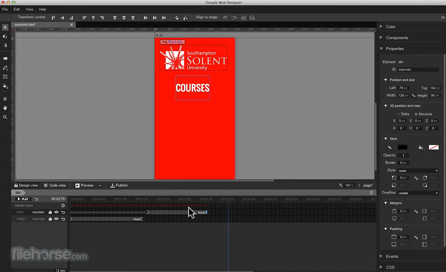Open the File menu
Viewport: 446px width, 272px height.
5,9
